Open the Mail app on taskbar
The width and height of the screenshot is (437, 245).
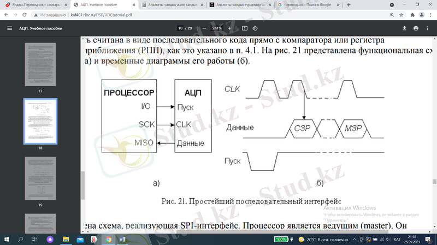[80, 239]
